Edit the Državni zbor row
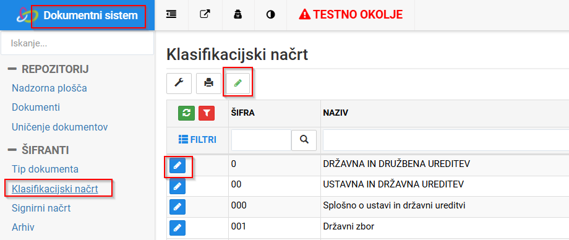 pos(178,228)
